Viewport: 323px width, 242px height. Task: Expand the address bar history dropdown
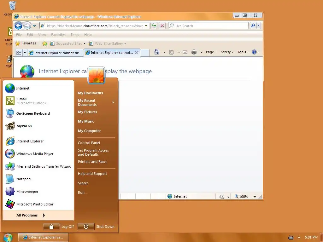(x=146, y=26)
